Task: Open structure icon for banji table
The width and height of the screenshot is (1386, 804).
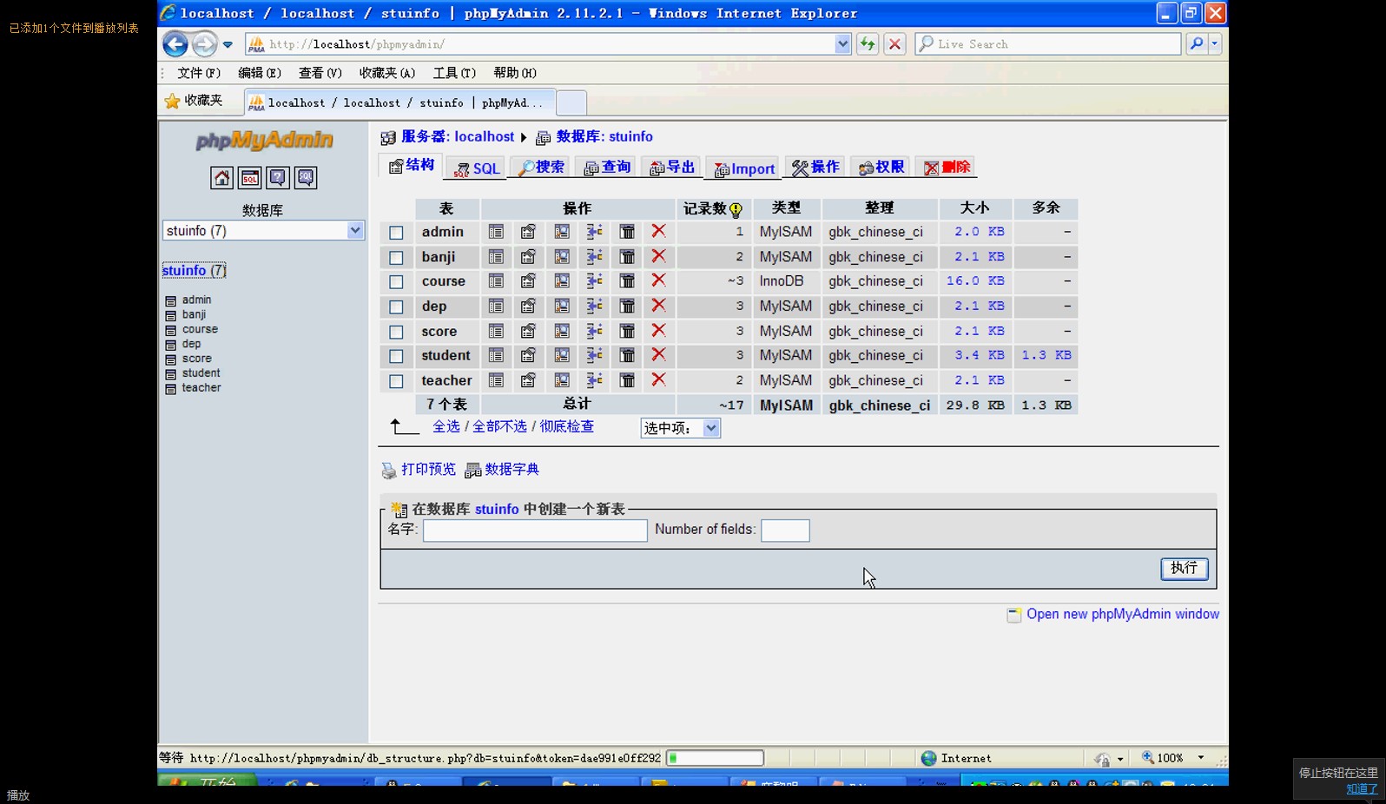Action: (528, 257)
